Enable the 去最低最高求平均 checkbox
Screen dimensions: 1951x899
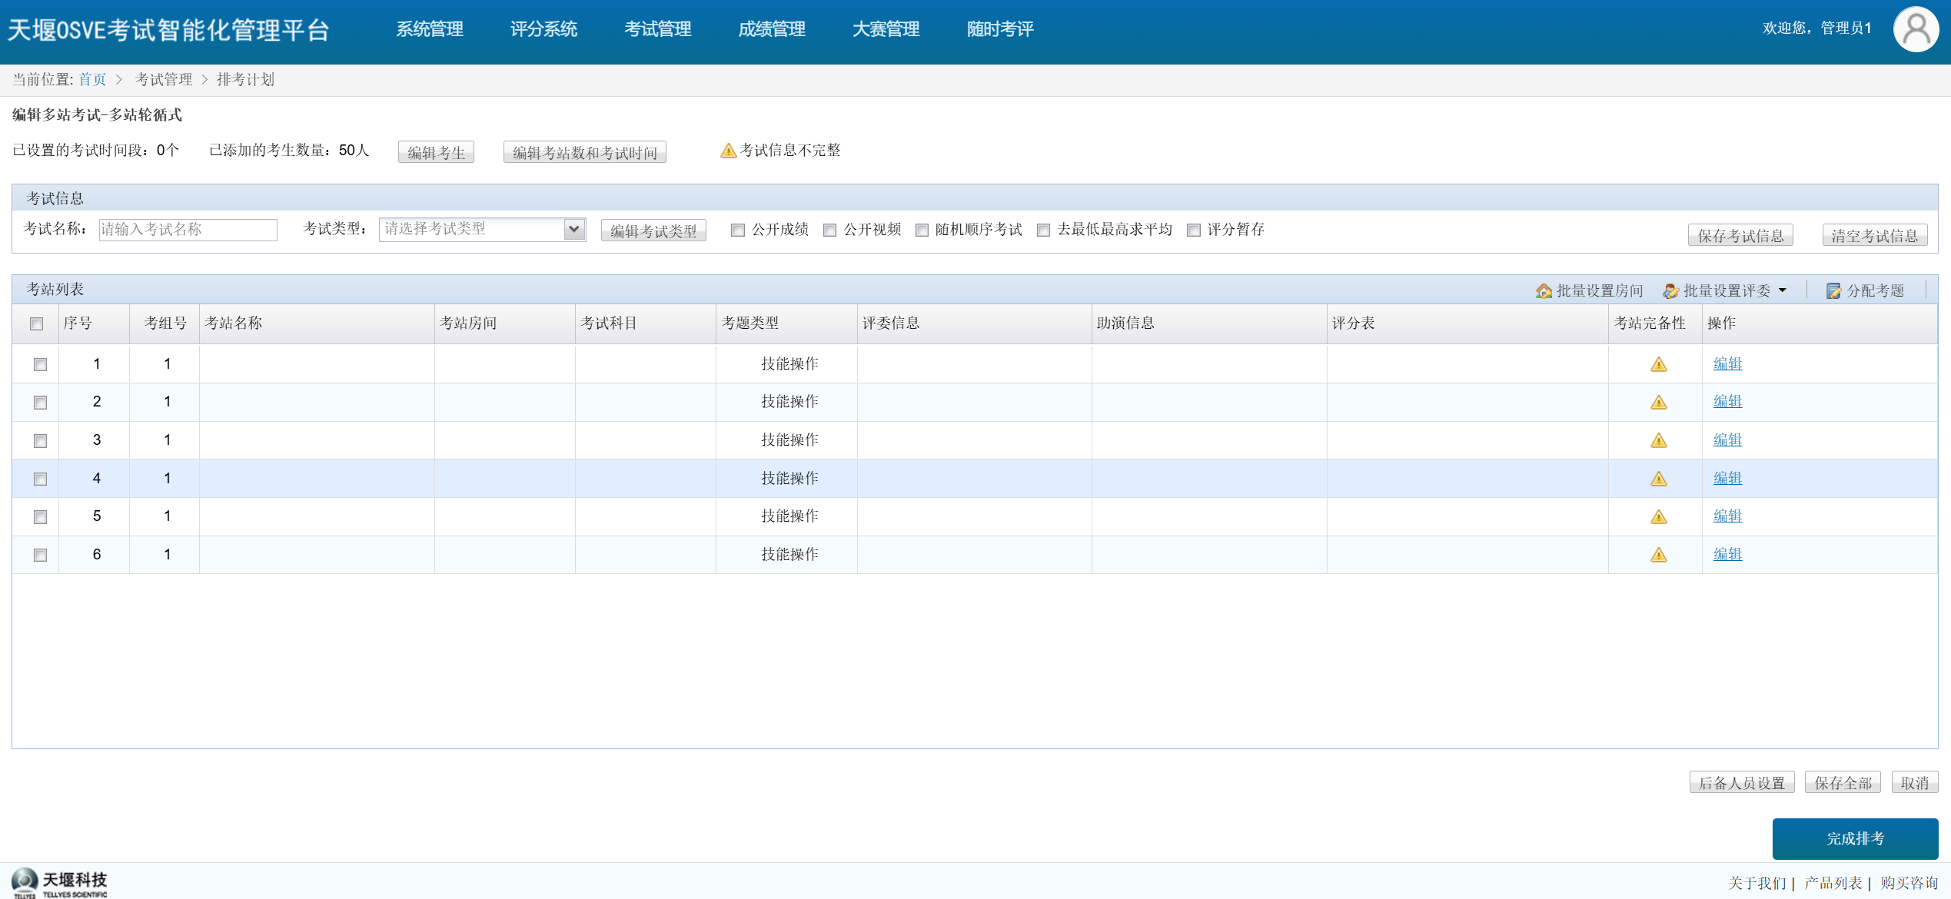click(1043, 230)
